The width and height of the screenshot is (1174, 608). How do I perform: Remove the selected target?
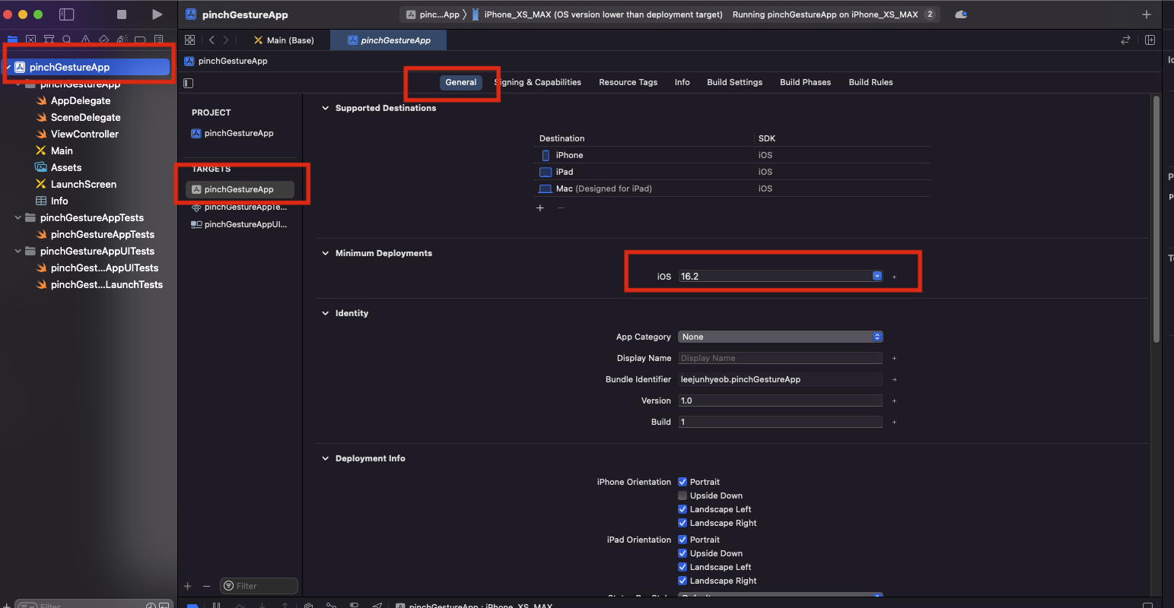pyautogui.click(x=206, y=586)
